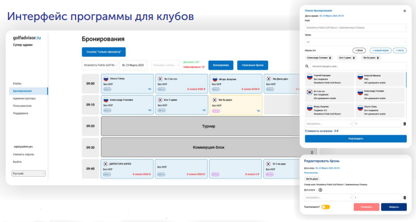Viewport: 416px width, 222px height.
Task: Click the Блокировки button
Action: [221, 65]
